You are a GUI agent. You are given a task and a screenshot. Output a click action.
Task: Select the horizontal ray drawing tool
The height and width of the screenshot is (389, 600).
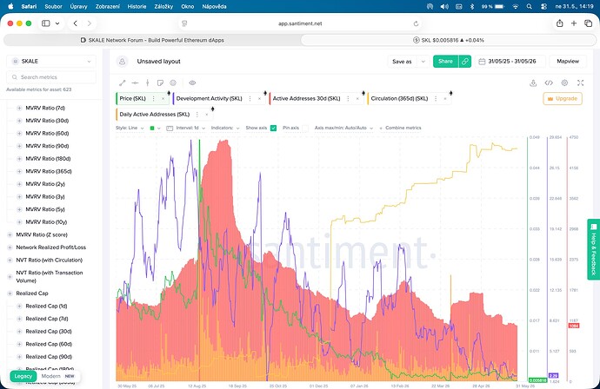click(135, 82)
